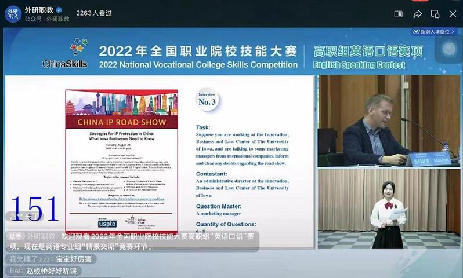Toggle mini-player mode icon in top bar
Screen dimensions: 463x278
point(398,14)
